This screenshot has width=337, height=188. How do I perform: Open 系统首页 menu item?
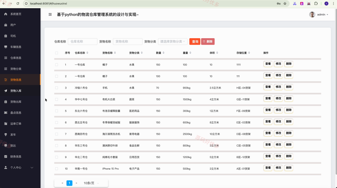tap(20, 14)
